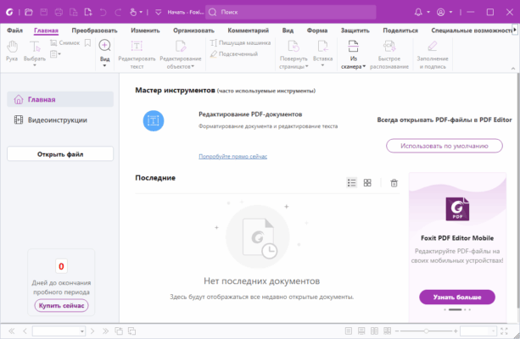This screenshot has width=520, height=339.
Task: Click the Вид zoom magnifier icon
Action: coord(105,45)
